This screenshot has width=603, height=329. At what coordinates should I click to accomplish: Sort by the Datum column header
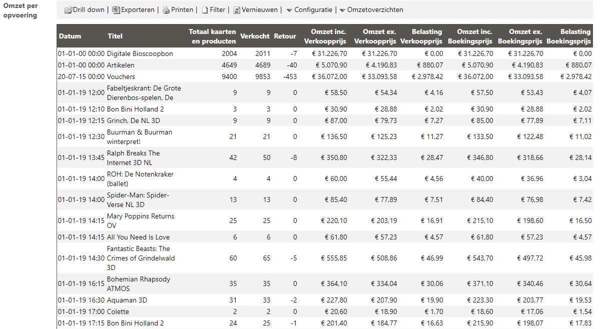pos(70,36)
